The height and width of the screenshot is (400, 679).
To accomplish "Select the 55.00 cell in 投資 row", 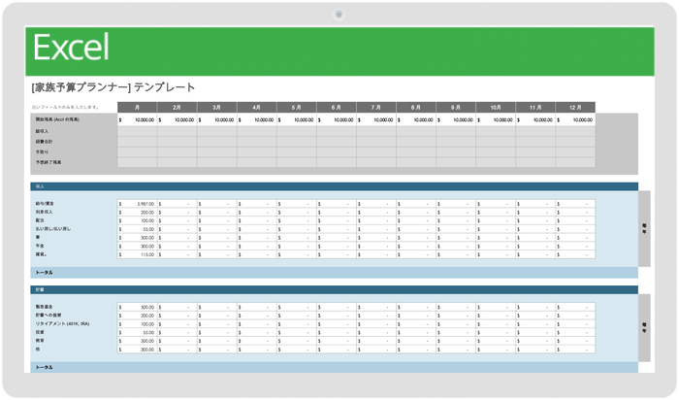I will 138,332.
